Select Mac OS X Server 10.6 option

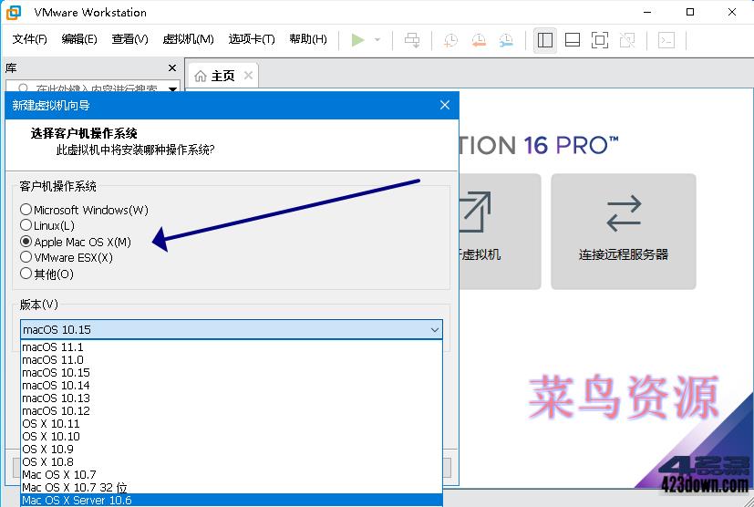[77, 501]
